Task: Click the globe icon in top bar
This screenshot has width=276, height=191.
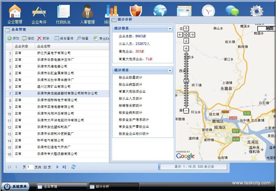Action: click(160, 11)
